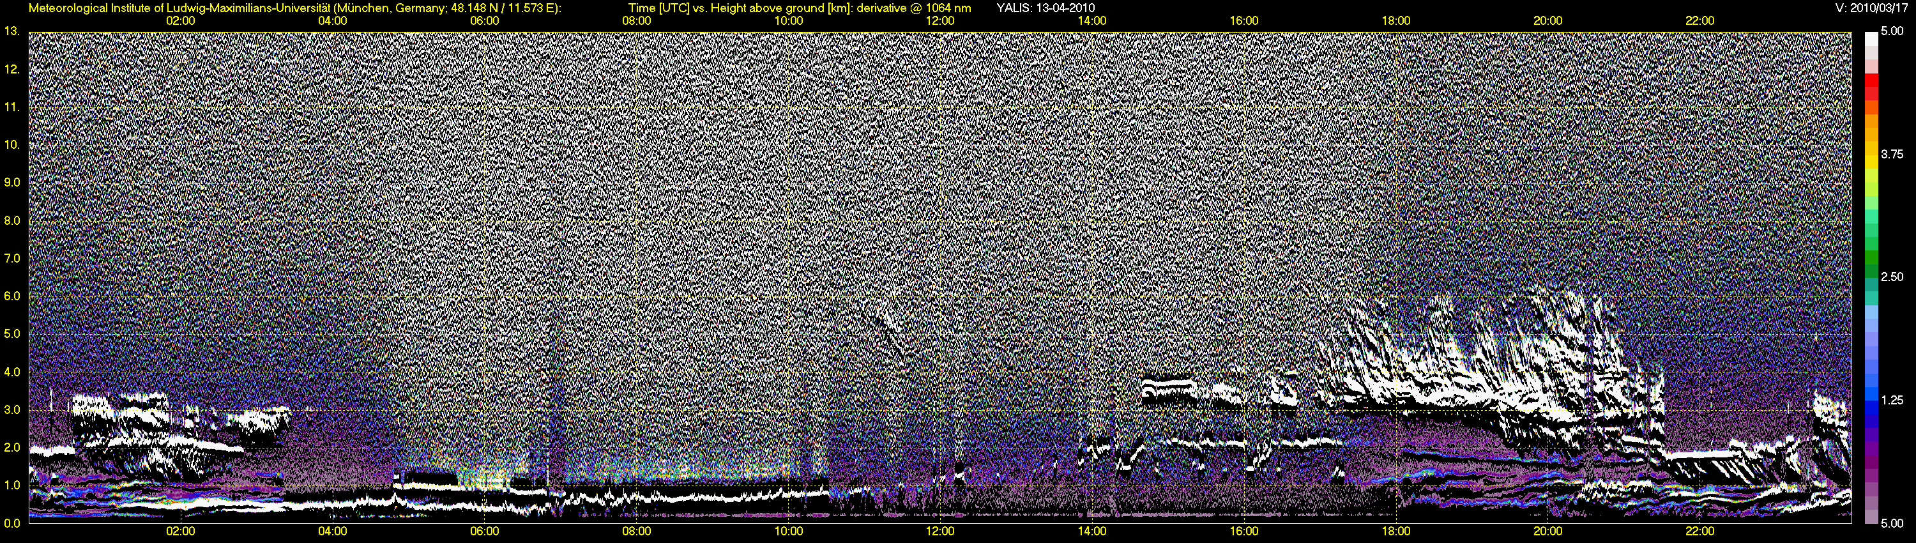Click the 04:00 label on the bottom time axis
The image size is (1916, 543).
pyautogui.click(x=333, y=532)
